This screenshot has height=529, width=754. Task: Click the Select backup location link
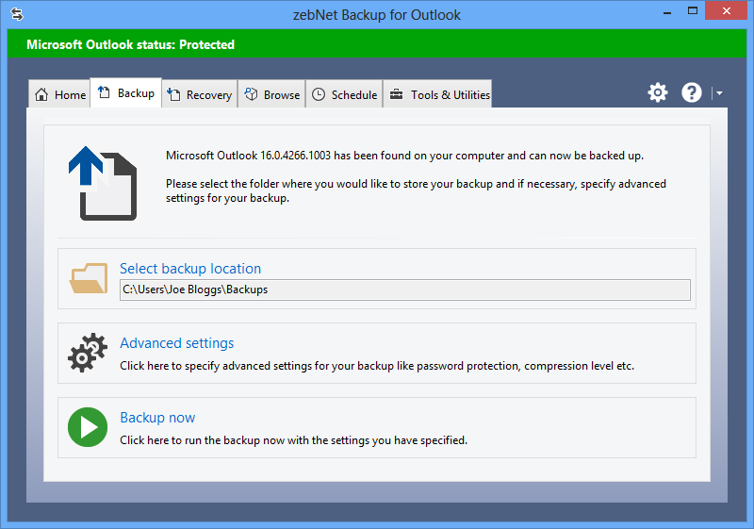190,269
